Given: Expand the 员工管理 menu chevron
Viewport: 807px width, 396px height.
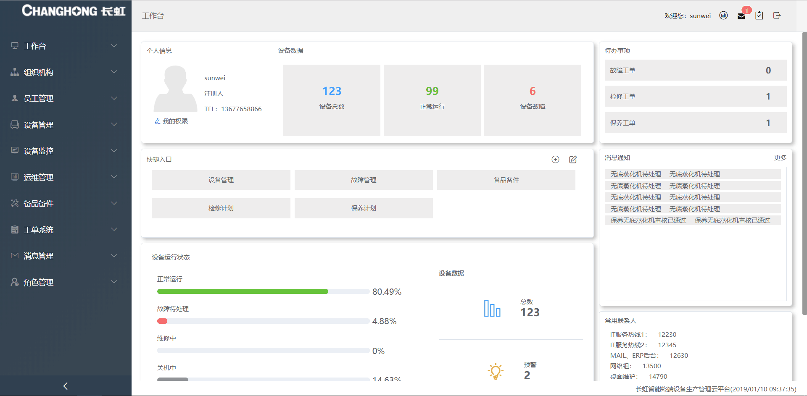Looking at the screenshot, I should [114, 98].
